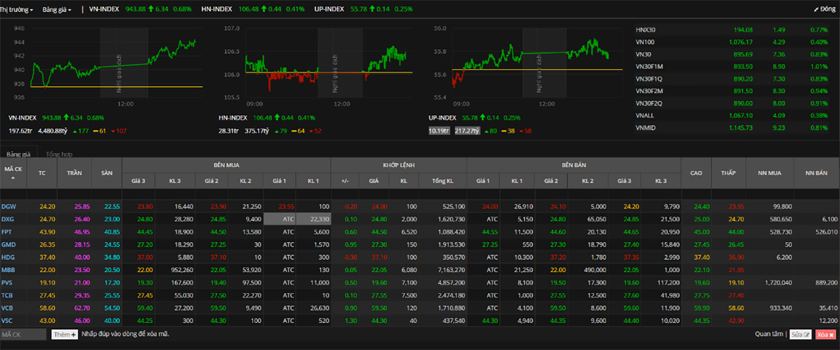Type in the MÃ CK input field
Screen dimensions: 840x350
(23, 334)
